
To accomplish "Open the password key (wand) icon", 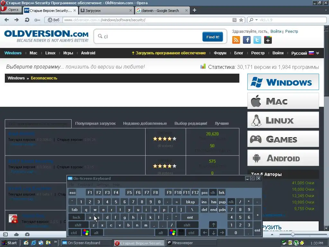I will (x=37, y=20).
